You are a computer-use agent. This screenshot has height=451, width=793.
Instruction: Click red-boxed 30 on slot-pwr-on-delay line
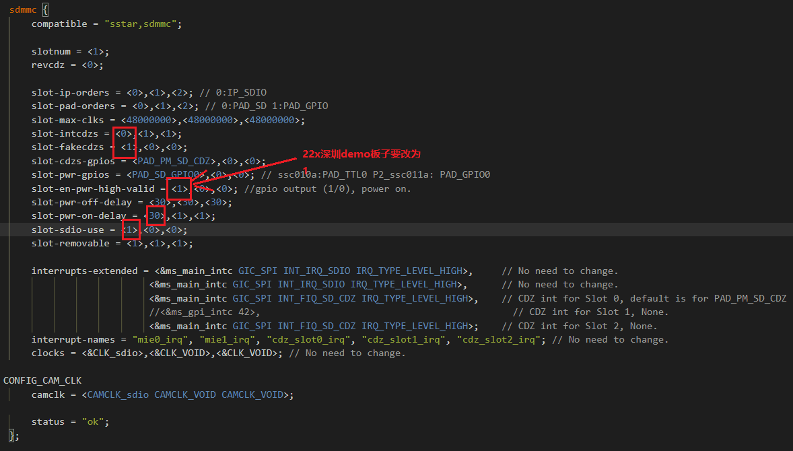coord(156,215)
